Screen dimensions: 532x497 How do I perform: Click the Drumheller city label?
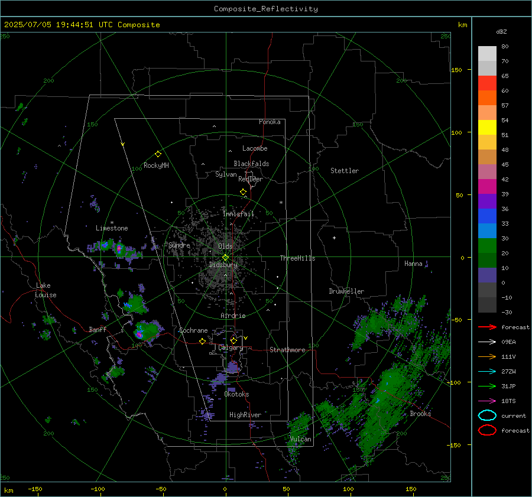(x=346, y=291)
